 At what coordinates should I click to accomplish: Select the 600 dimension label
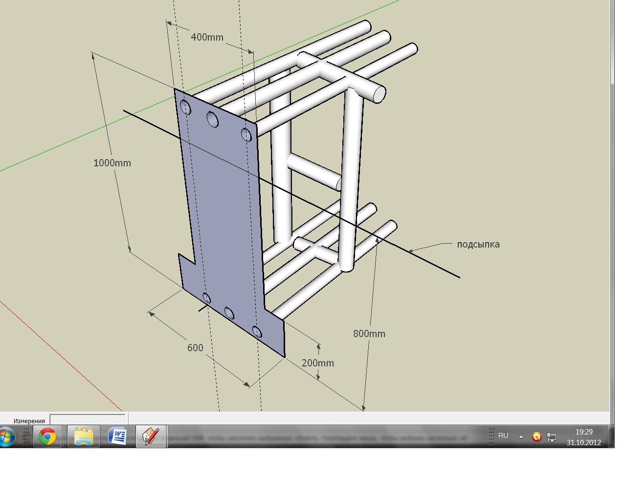point(195,348)
